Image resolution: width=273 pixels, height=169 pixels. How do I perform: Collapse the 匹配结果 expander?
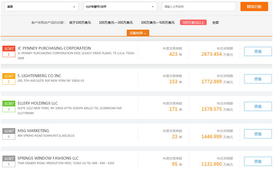pos(138,33)
